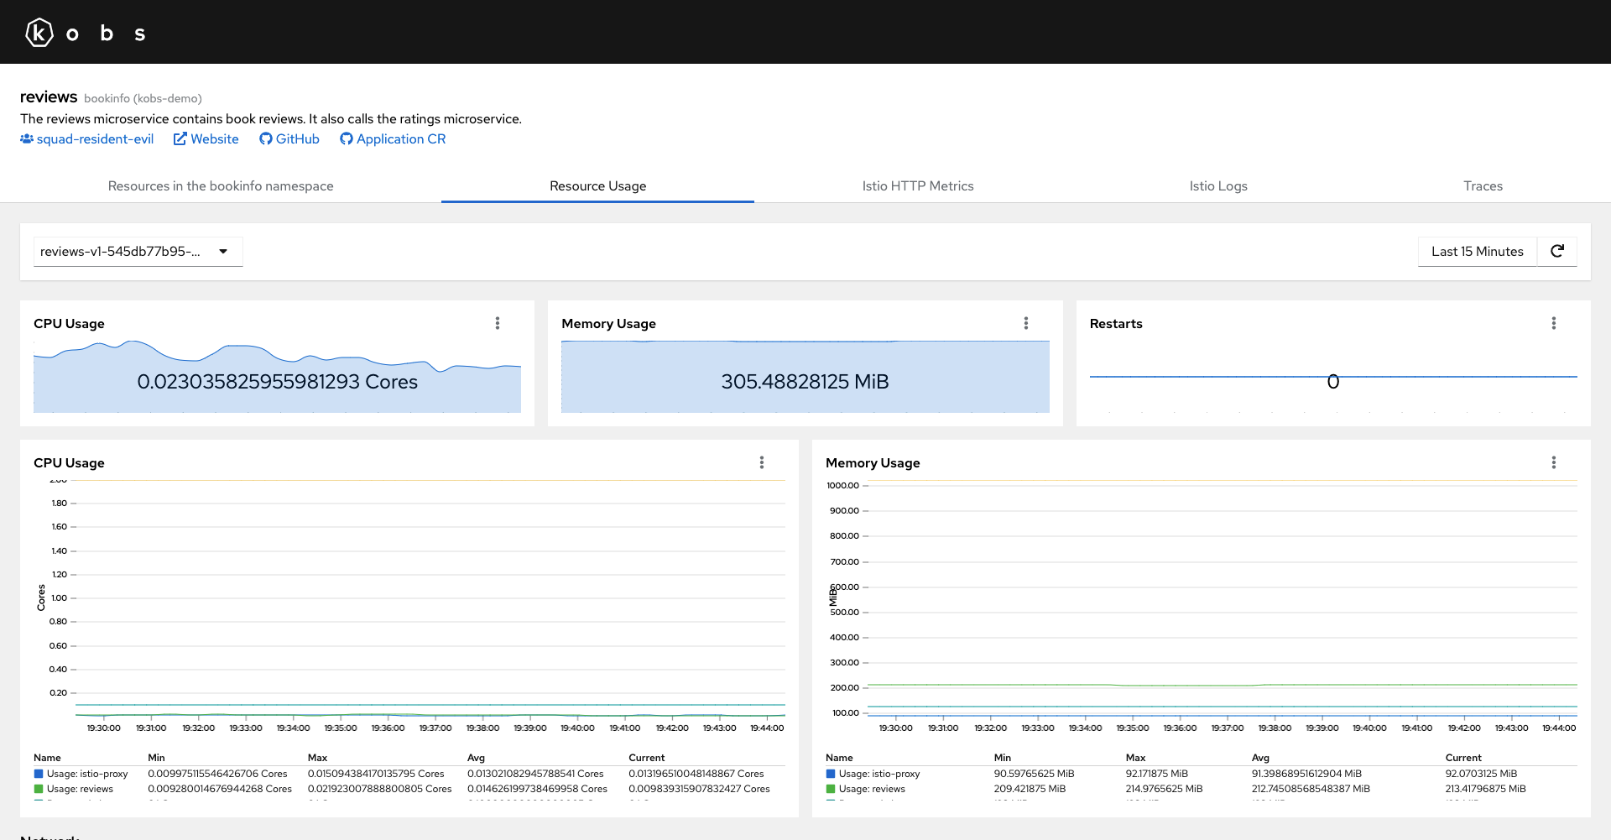
Task: Click the reviews application title
Action: (49, 97)
